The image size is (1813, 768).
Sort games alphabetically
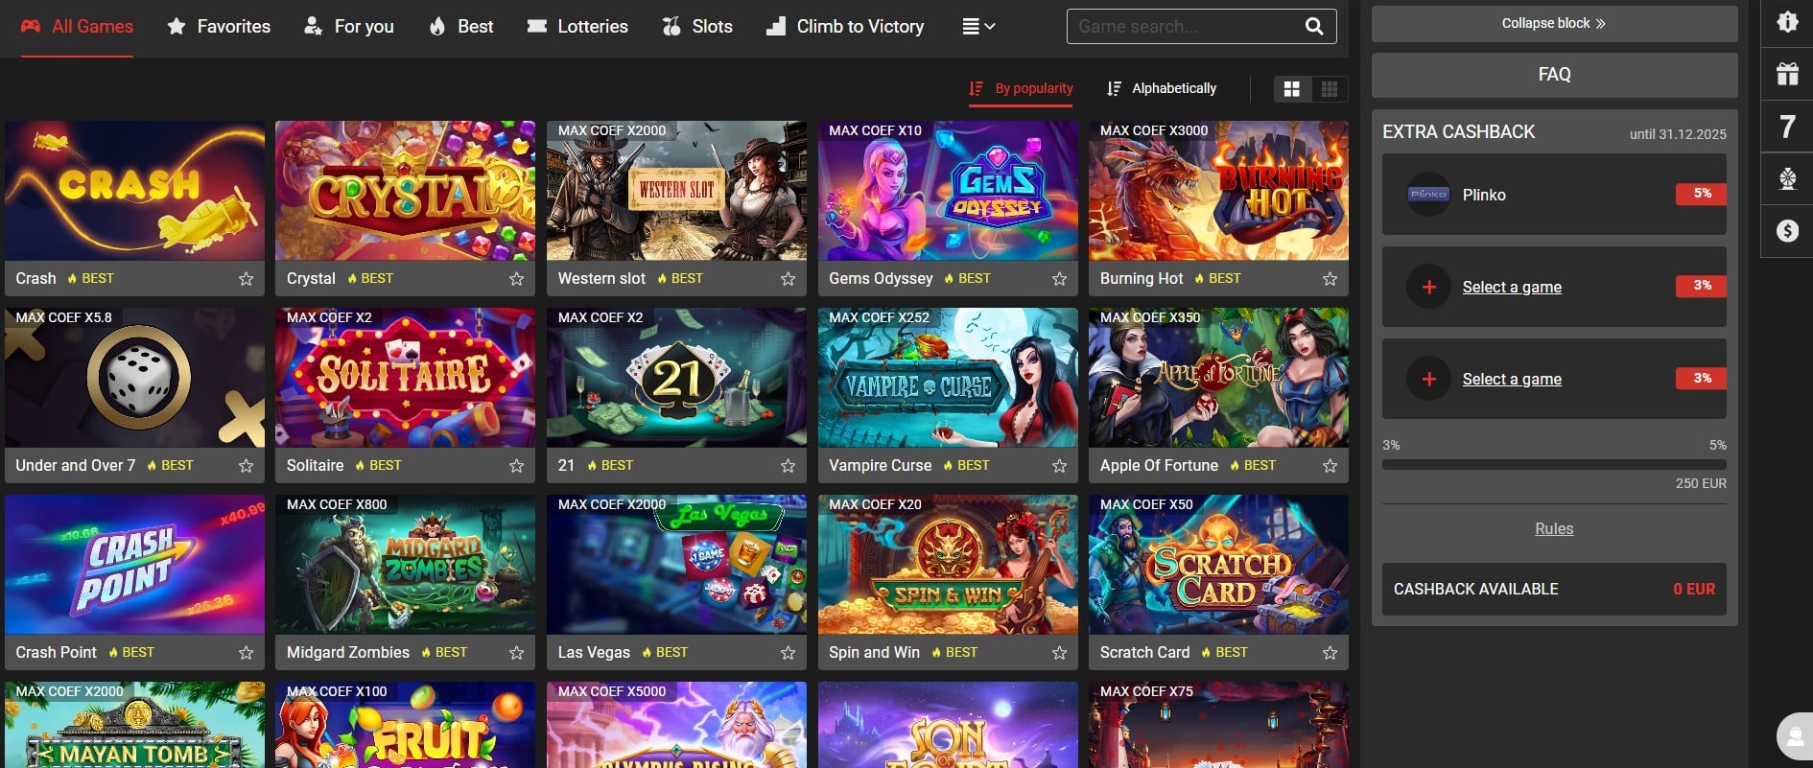click(1162, 88)
